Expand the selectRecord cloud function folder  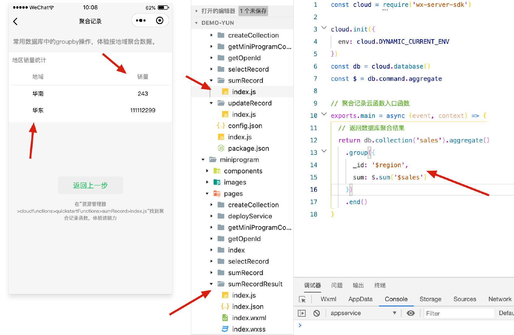click(211, 69)
